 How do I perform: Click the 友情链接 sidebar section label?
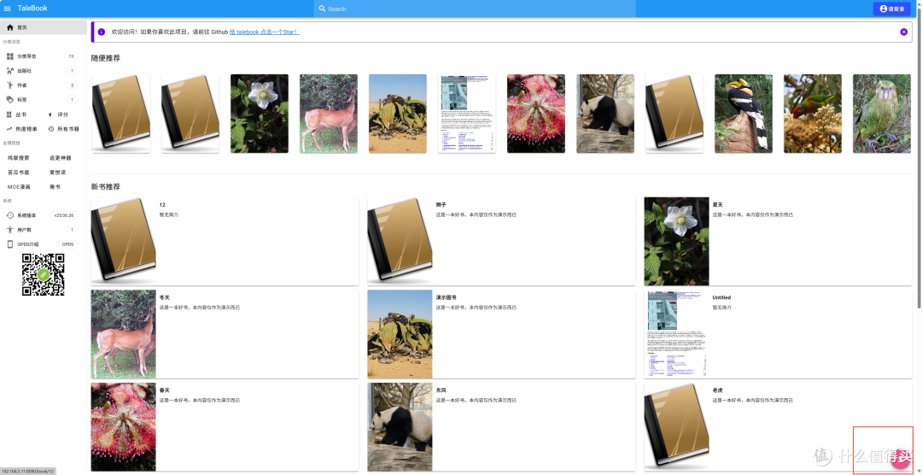12,143
